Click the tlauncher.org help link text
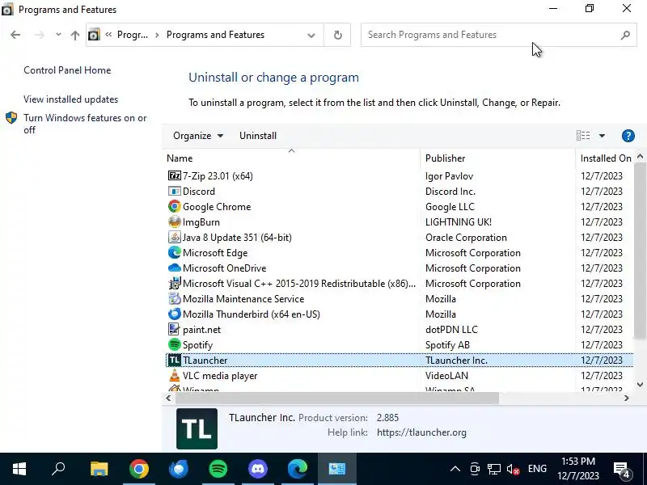The image size is (647, 485). (421, 432)
